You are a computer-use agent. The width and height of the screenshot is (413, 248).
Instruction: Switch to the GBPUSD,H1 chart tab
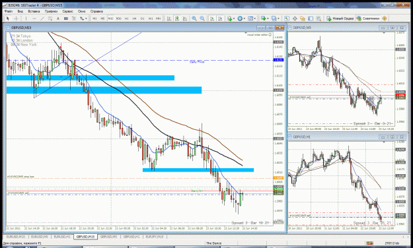tap(131, 237)
